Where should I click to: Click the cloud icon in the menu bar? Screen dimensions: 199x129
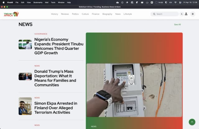point(118,2)
